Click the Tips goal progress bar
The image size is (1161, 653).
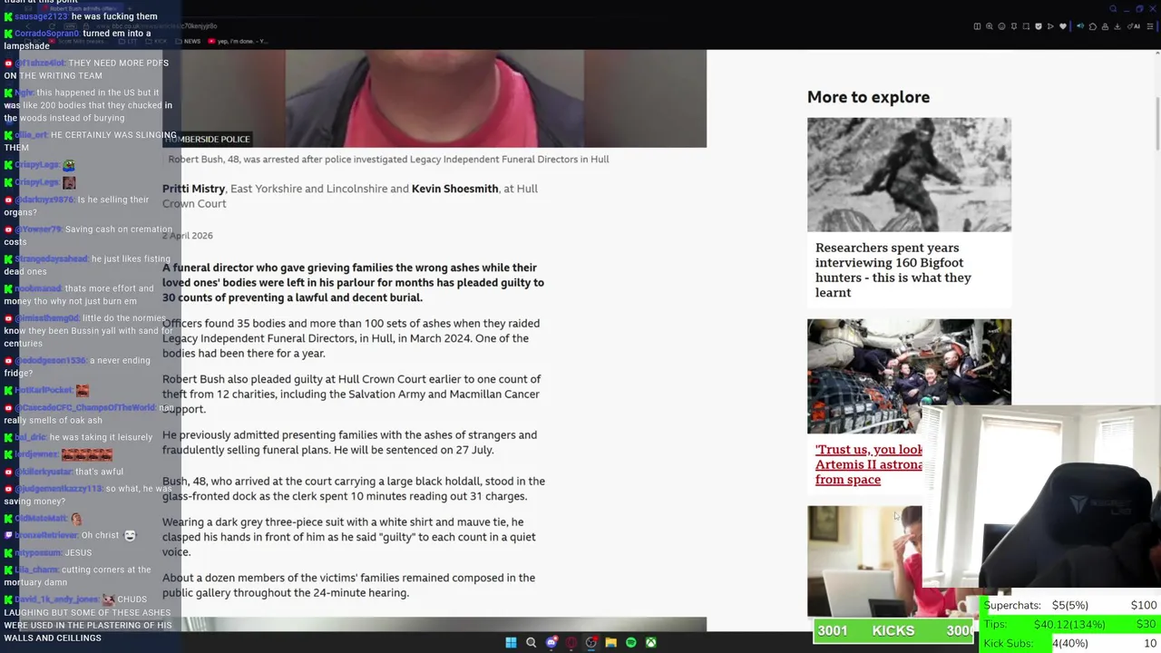pos(1070,624)
